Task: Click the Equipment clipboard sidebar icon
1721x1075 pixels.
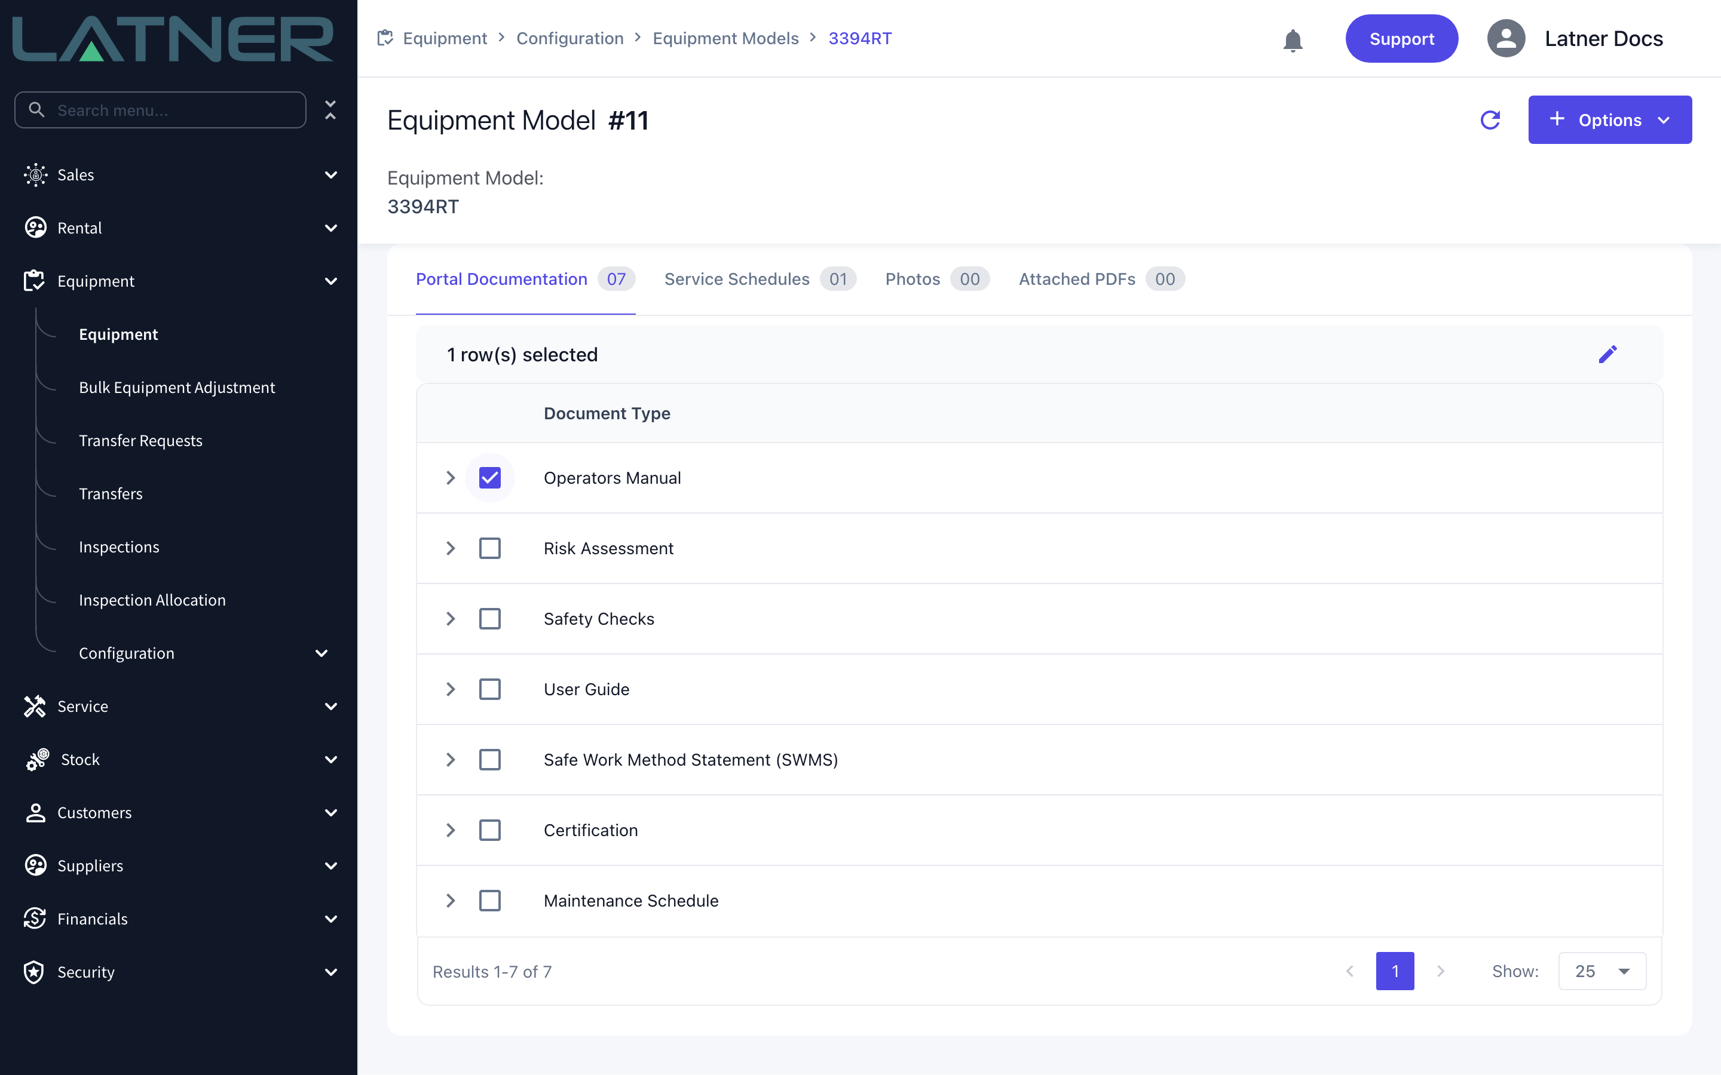Action: click(34, 281)
